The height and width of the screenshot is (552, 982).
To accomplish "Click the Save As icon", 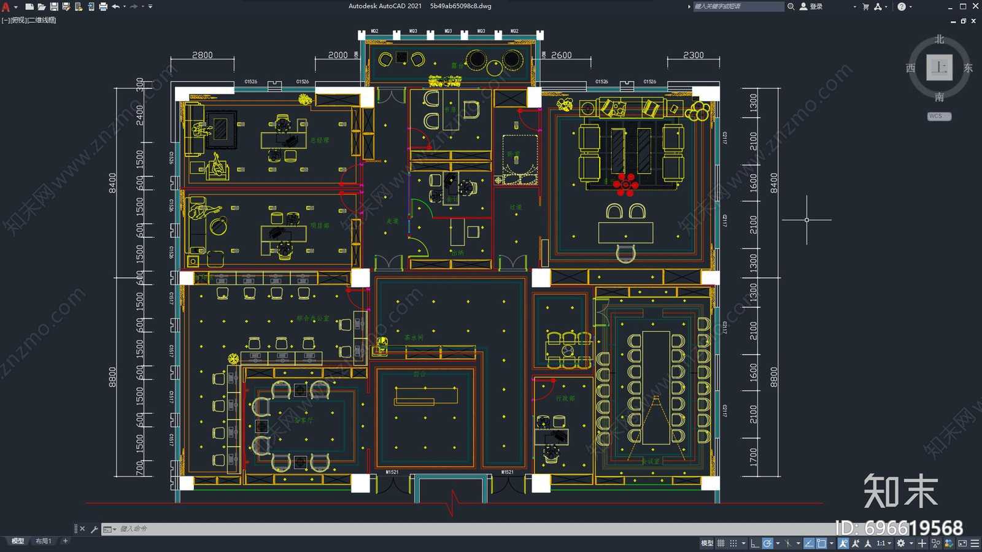I will (x=66, y=7).
